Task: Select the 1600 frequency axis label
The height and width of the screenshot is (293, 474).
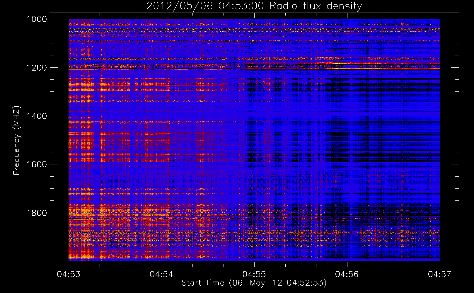Action: (x=37, y=164)
